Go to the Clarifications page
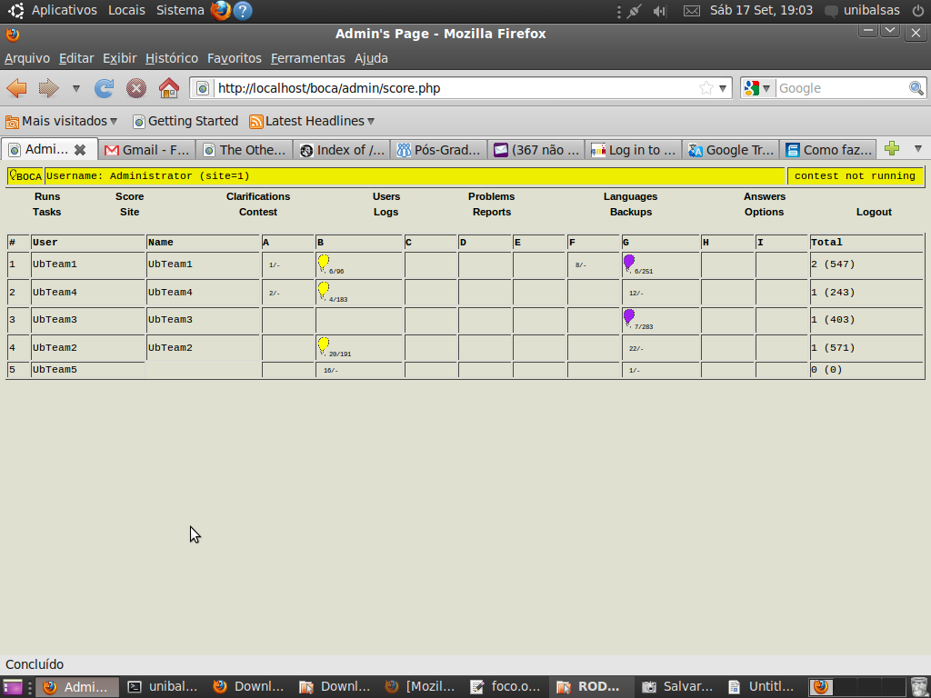 click(x=258, y=196)
